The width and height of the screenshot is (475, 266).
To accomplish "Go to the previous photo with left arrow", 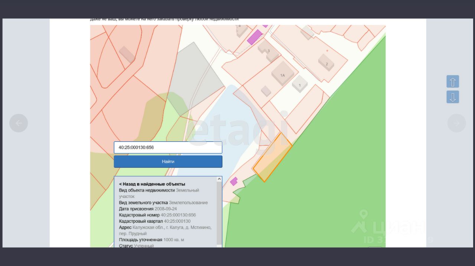I will tap(19, 123).
